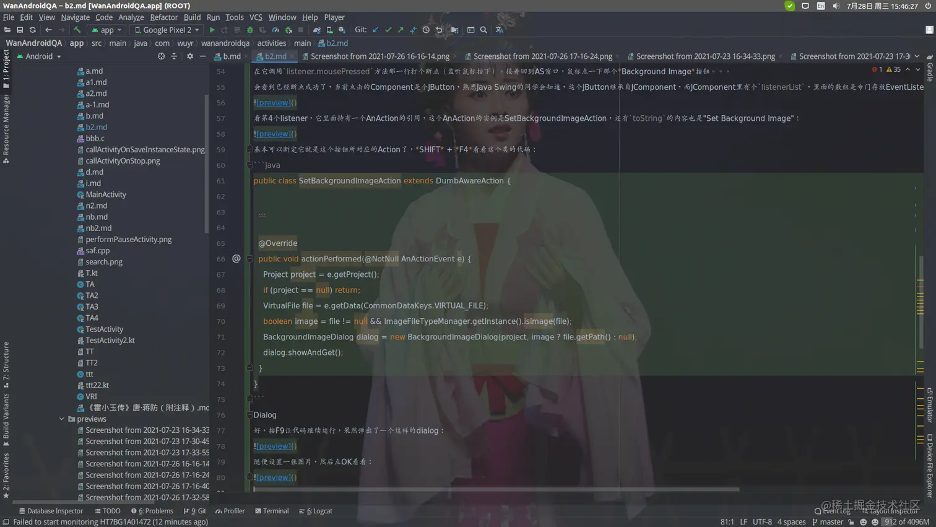Toggle the Gradle side panel

tap(930, 68)
